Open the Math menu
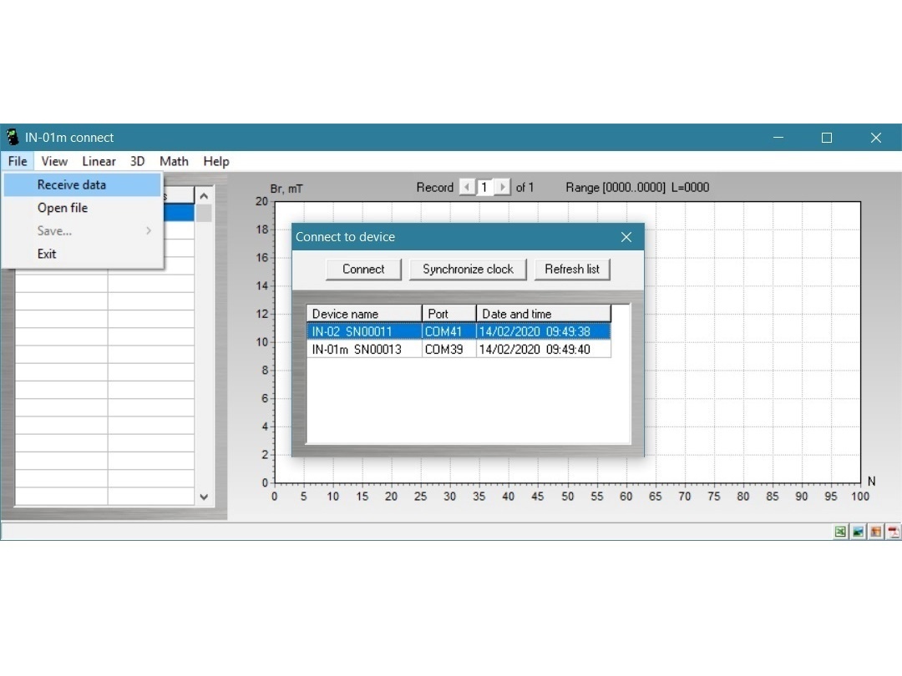The width and height of the screenshot is (902, 676). [174, 161]
